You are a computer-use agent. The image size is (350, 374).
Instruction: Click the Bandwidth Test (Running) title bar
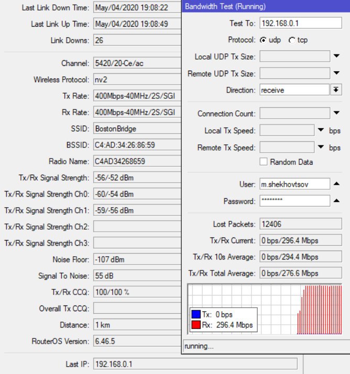tap(266, 6)
